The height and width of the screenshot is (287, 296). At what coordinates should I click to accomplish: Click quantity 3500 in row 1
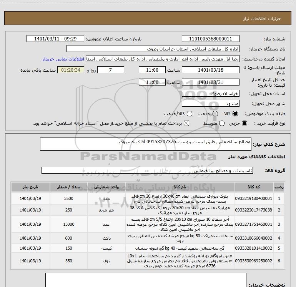pyautogui.click(x=68, y=198)
